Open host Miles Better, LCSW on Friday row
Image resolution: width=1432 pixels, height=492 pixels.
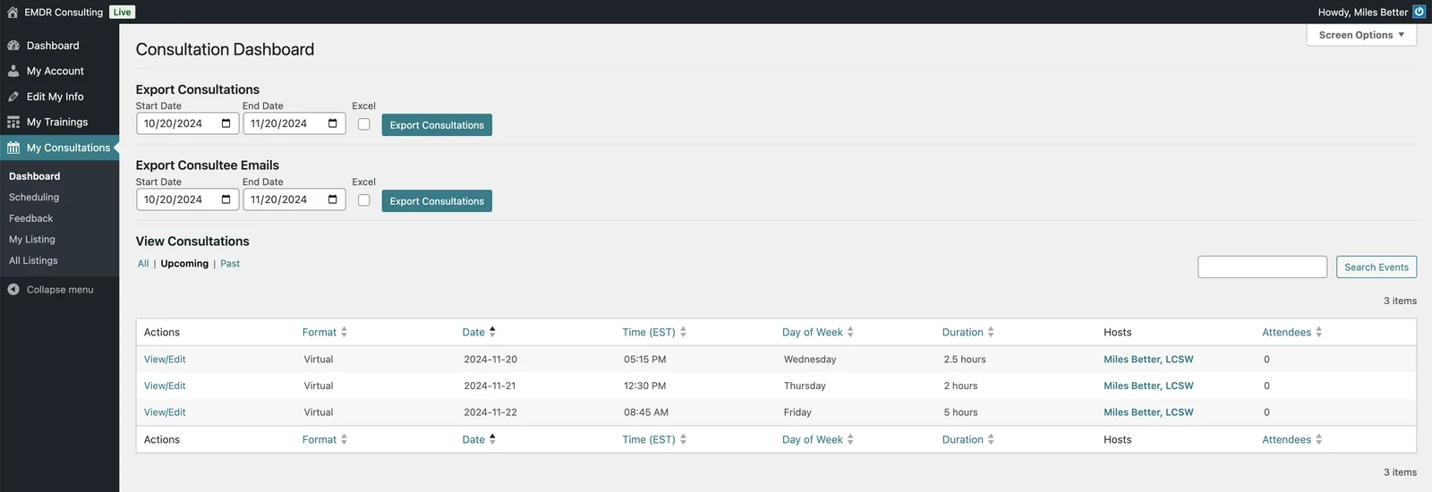(1148, 412)
